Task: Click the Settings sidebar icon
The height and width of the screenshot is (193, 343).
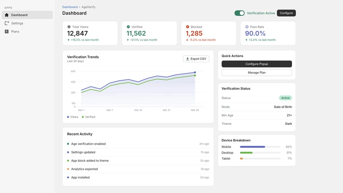Action: (x=7, y=23)
